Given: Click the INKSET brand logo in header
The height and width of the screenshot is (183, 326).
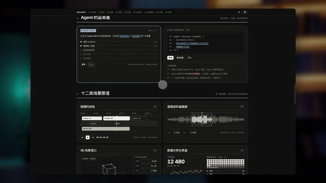Looking at the screenshot, I should click(81, 12).
